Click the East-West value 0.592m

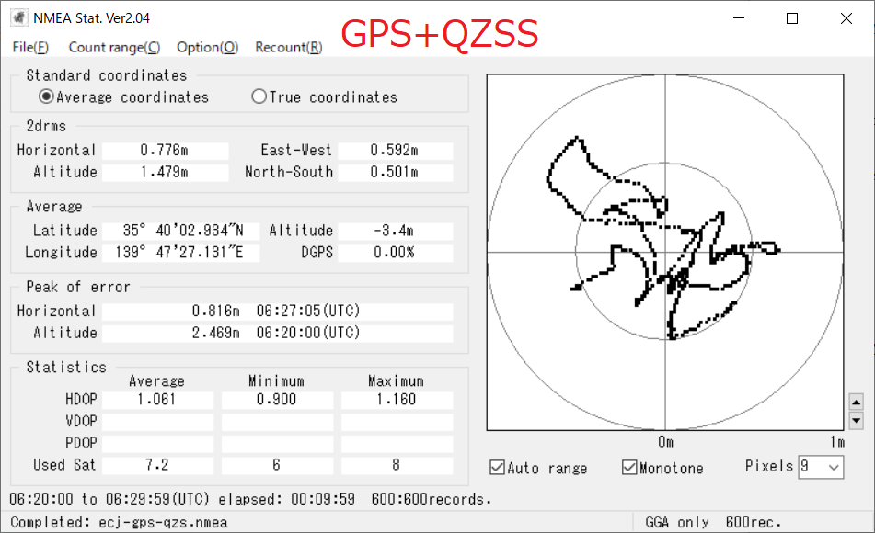395,151
